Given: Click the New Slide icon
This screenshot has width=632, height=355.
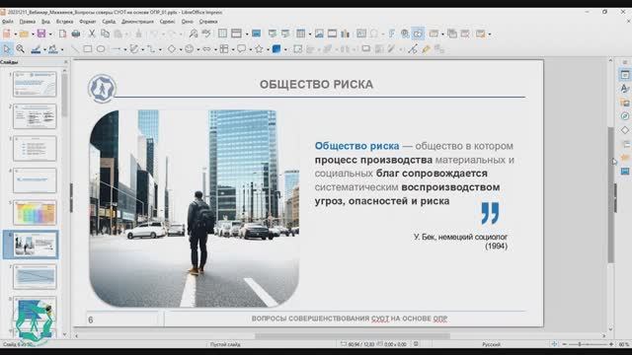Looking at the screenshot, I should tap(434, 34).
